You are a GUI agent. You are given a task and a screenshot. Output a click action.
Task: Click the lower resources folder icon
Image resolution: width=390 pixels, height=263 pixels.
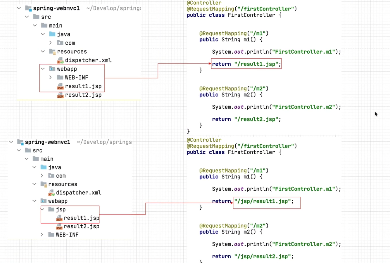tap(44, 184)
